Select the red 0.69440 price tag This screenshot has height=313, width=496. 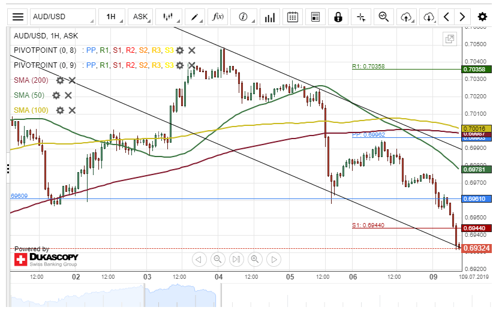(x=476, y=228)
